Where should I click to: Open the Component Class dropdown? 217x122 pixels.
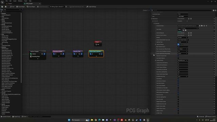(x=188, y=26)
